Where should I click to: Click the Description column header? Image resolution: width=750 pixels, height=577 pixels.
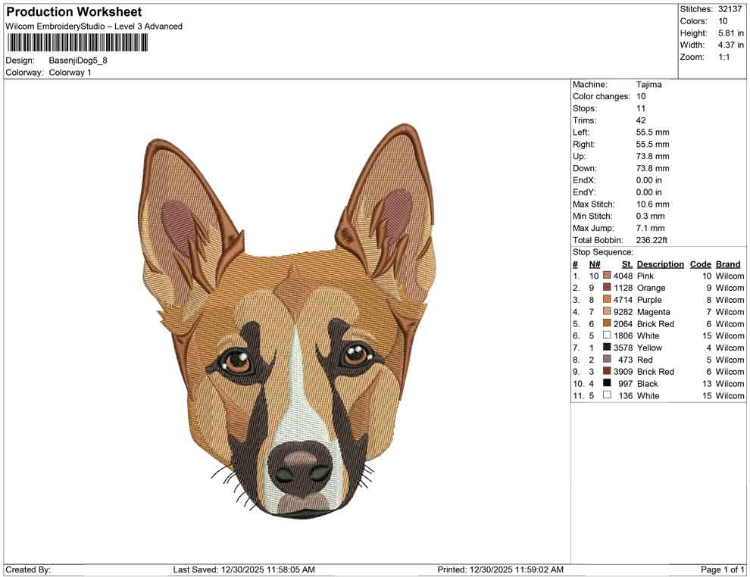point(660,264)
